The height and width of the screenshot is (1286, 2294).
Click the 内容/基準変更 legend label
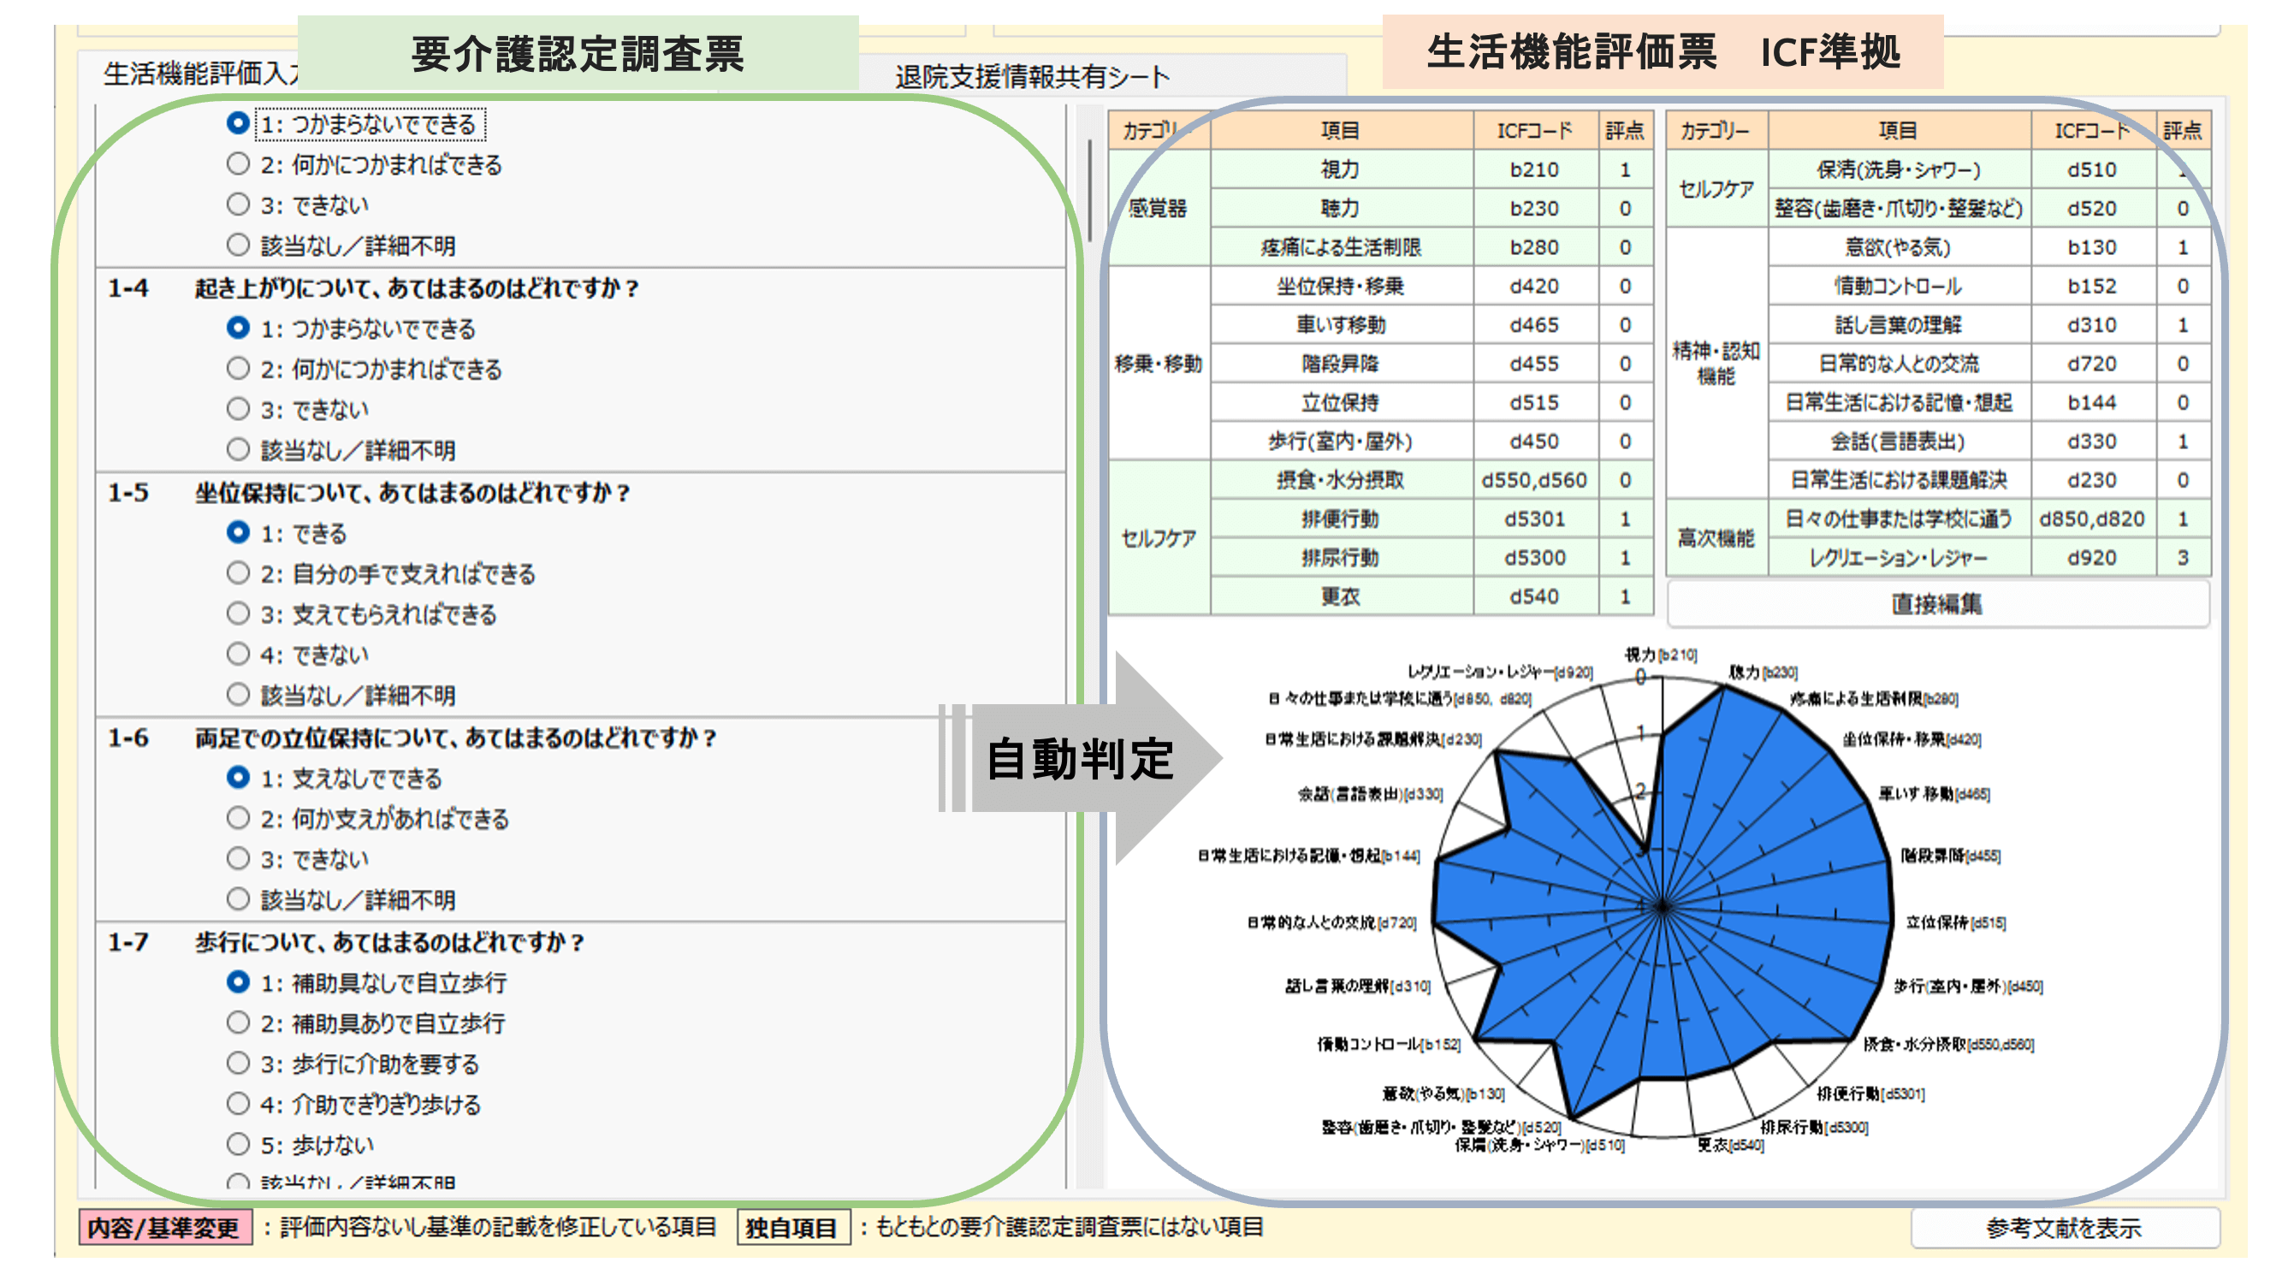point(165,1228)
